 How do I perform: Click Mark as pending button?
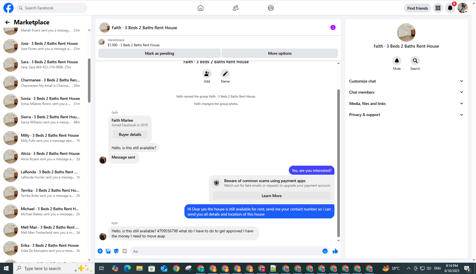tap(159, 53)
